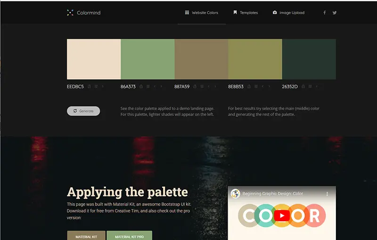Click the video channel avatar icon

coord(235,194)
